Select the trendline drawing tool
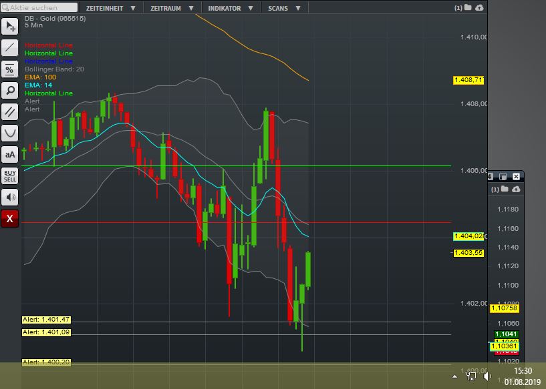 9,47
